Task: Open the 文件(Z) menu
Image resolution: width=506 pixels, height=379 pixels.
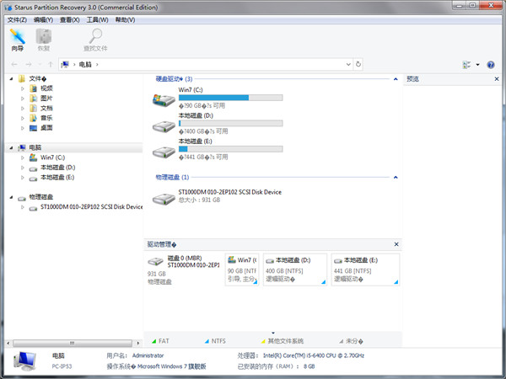Action: (17, 20)
